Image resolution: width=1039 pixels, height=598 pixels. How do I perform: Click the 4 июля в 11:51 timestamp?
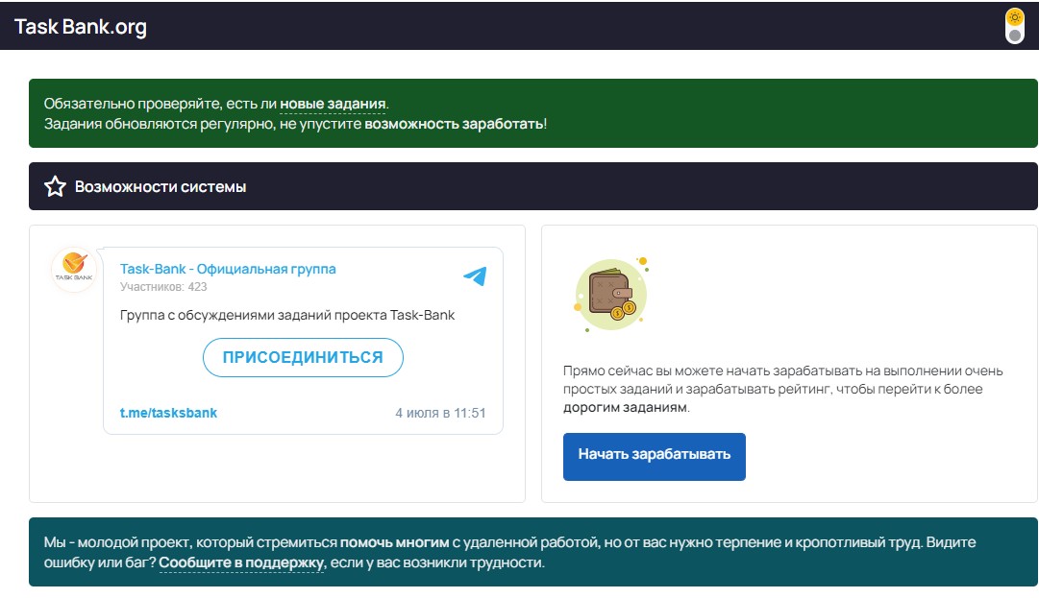(440, 413)
